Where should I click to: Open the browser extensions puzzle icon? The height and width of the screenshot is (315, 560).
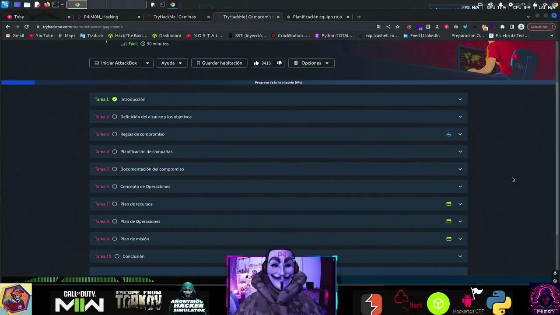click(502, 27)
